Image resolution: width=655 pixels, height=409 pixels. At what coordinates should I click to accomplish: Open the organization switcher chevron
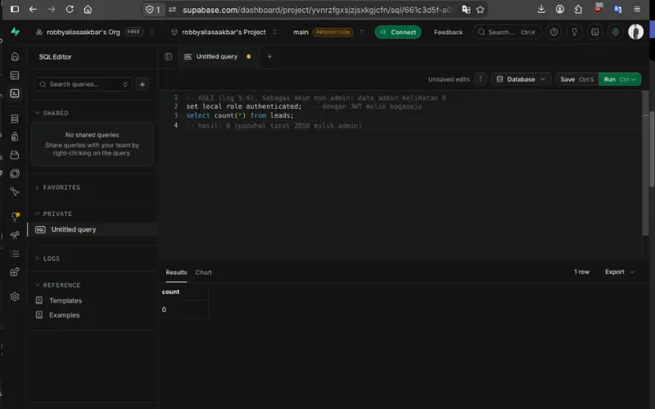tap(152, 32)
